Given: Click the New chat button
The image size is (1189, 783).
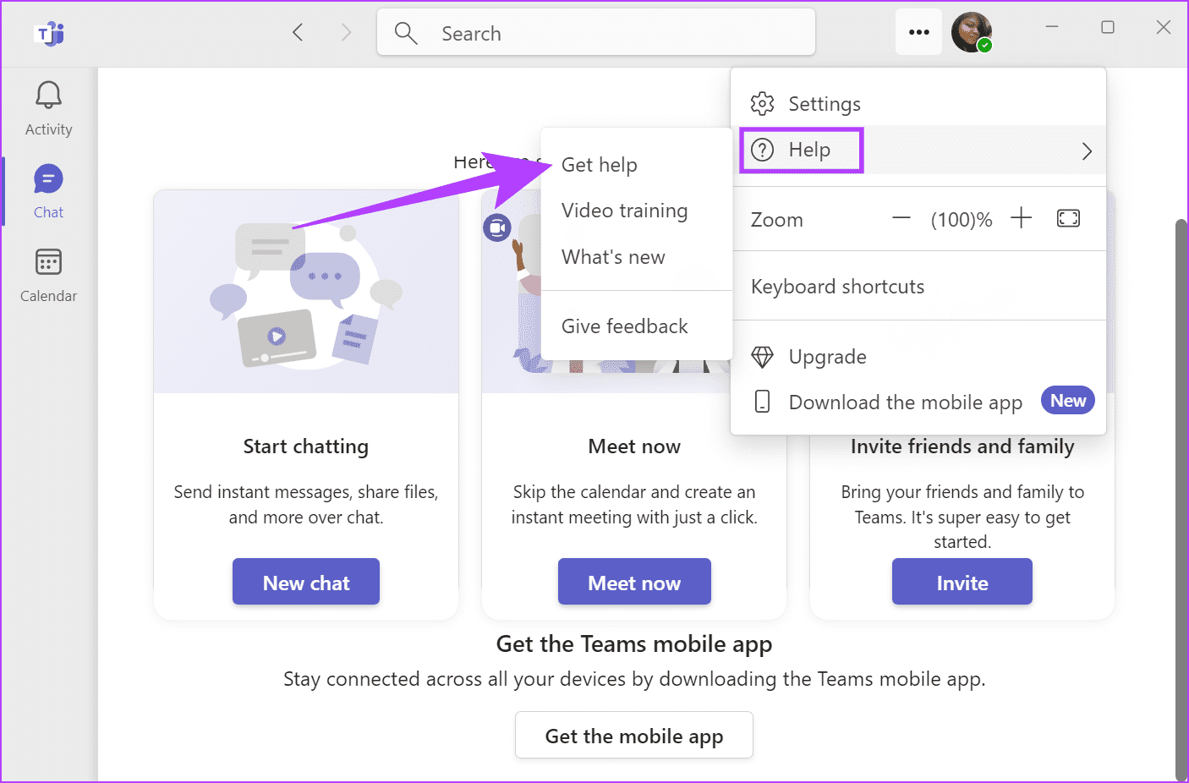Looking at the screenshot, I should 306,582.
